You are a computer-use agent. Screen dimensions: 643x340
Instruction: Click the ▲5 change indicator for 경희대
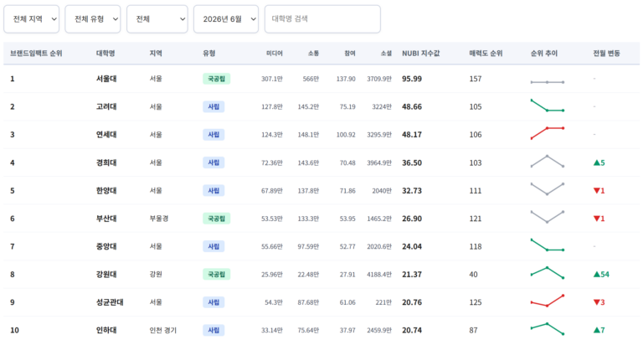coord(599,162)
